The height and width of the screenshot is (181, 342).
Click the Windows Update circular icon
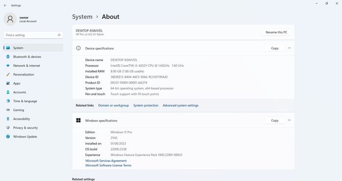[x=8, y=136]
